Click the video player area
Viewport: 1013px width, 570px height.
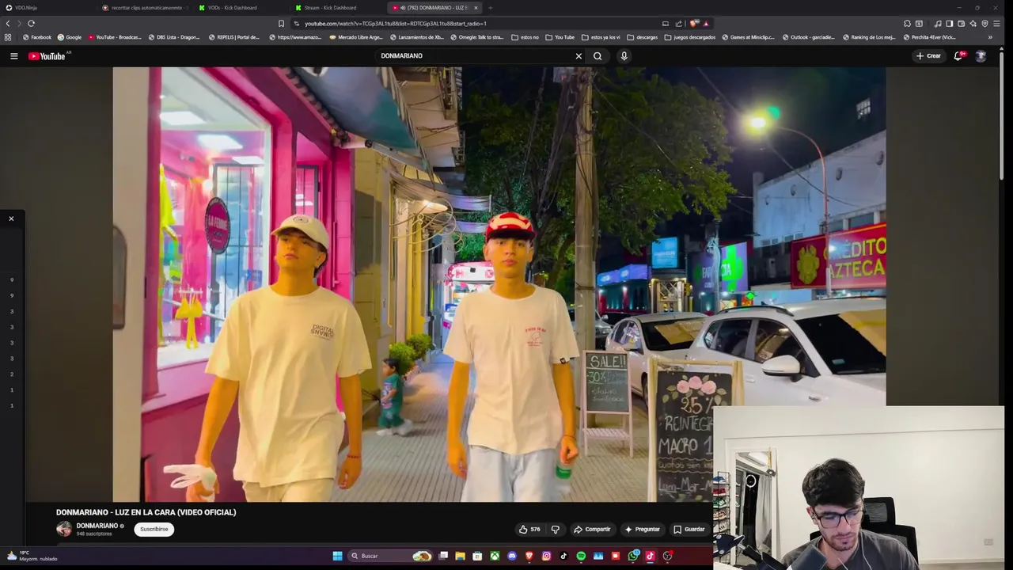[x=499, y=283]
